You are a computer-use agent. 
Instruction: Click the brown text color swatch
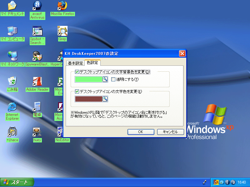(89, 99)
